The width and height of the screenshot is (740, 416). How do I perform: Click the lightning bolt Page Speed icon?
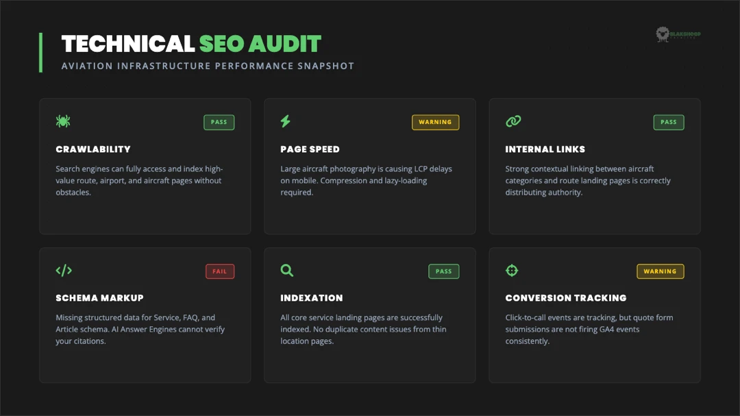(286, 120)
